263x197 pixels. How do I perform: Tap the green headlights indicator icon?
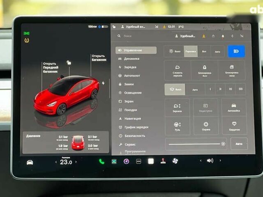[x=26, y=33]
